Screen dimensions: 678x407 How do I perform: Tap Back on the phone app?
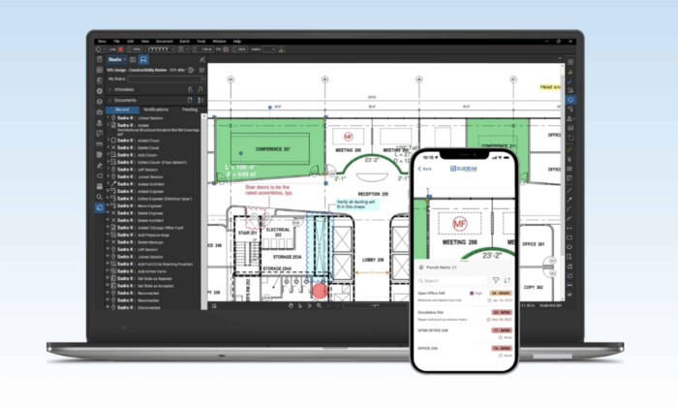tap(425, 168)
